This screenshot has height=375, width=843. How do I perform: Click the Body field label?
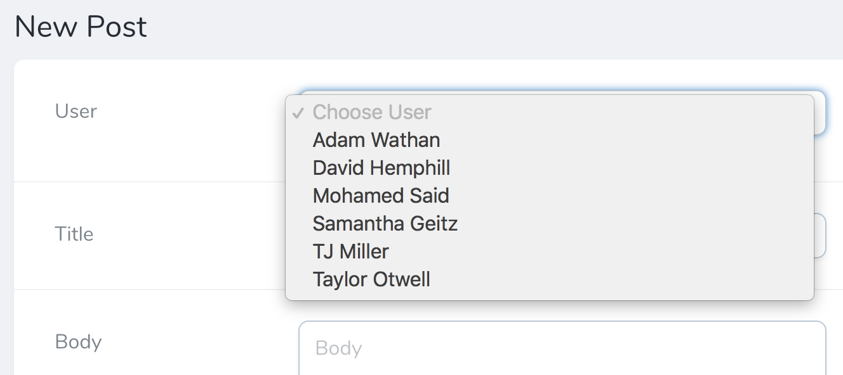tap(79, 342)
